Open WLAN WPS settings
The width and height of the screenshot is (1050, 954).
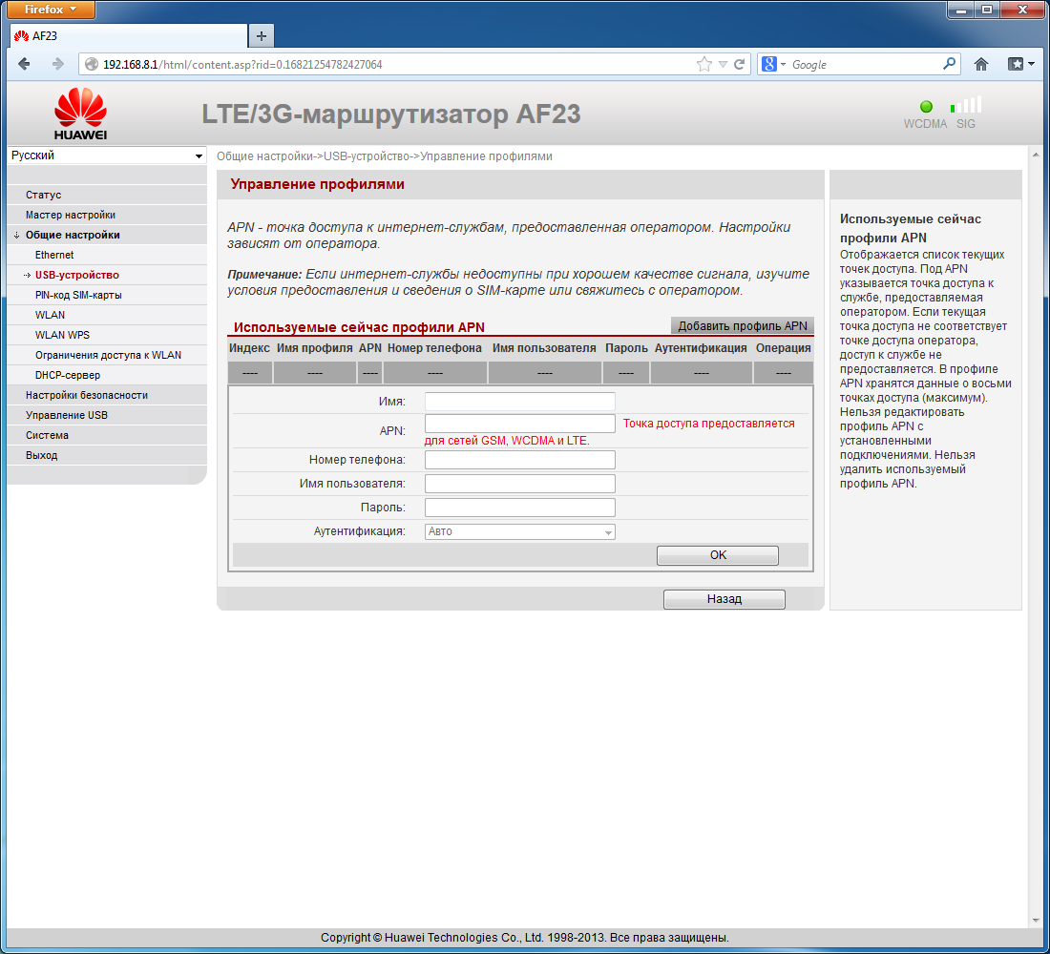click(62, 335)
